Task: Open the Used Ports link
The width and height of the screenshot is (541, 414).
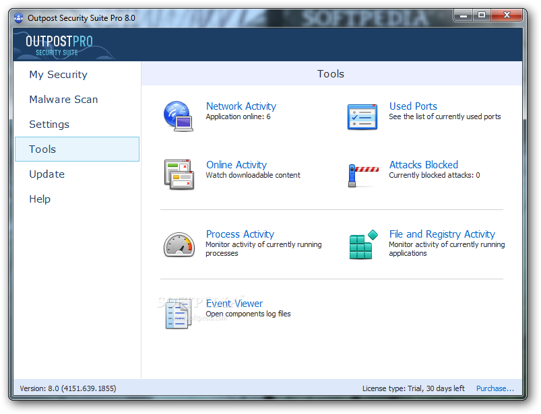Action: pos(413,106)
